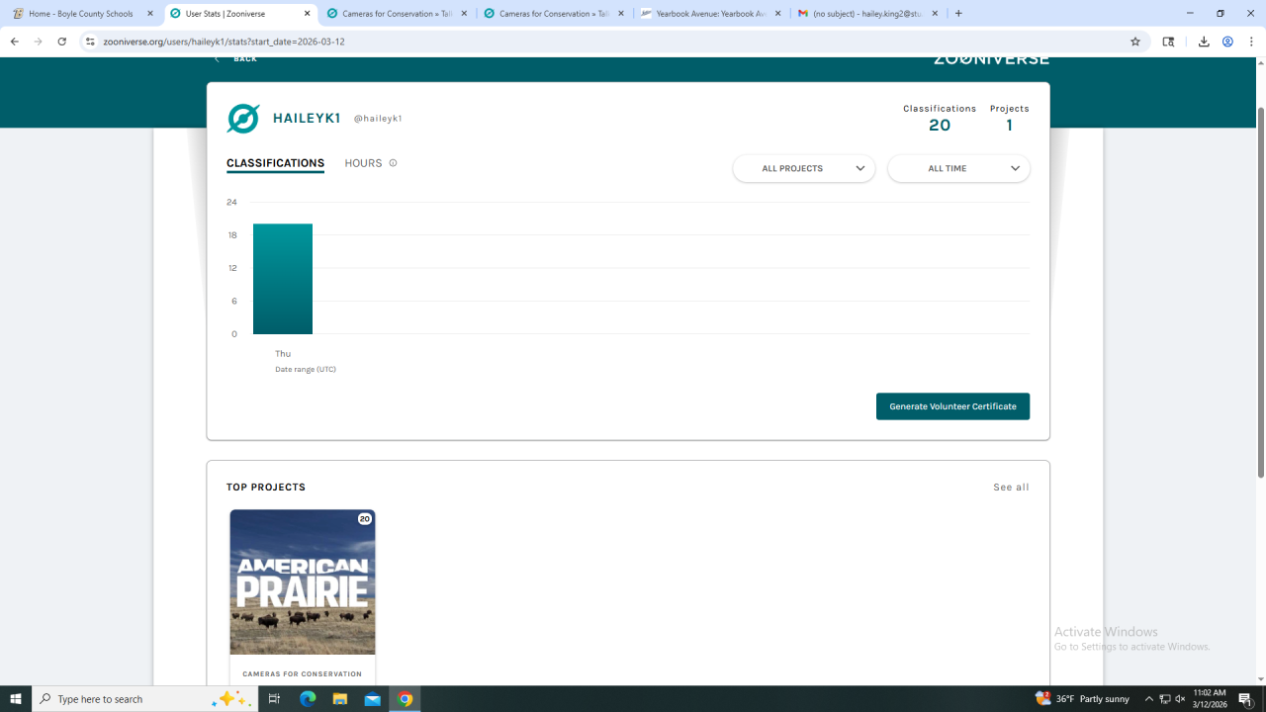Image resolution: width=1266 pixels, height=712 pixels.
Task: Click the HAILEYK1 display name
Action: tap(307, 119)
